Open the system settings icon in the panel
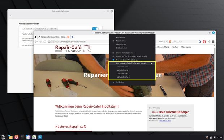Image resolution: width=224 pixels, height=140 pixels. [34, 137]
